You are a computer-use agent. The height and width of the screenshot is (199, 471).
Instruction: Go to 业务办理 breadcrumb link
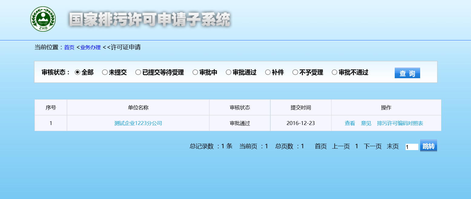[x=90, y=47]
